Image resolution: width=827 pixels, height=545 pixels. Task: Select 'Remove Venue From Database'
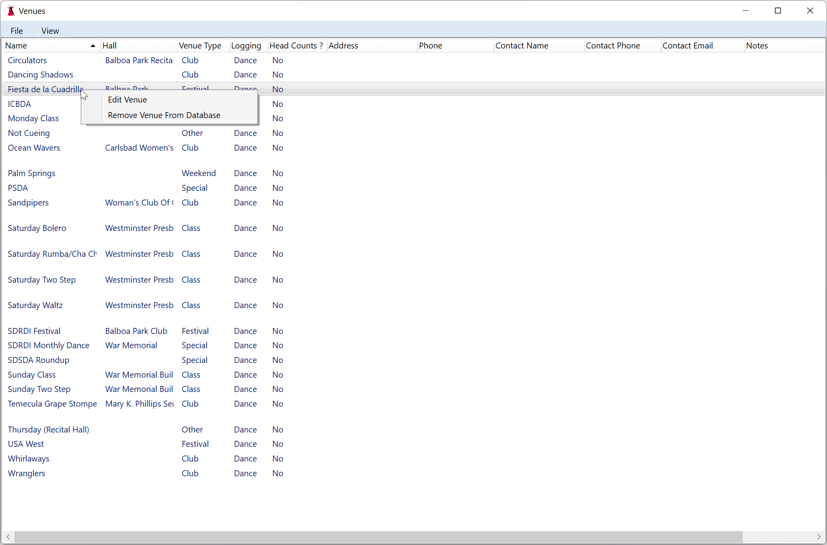click(x=164, y=115)
